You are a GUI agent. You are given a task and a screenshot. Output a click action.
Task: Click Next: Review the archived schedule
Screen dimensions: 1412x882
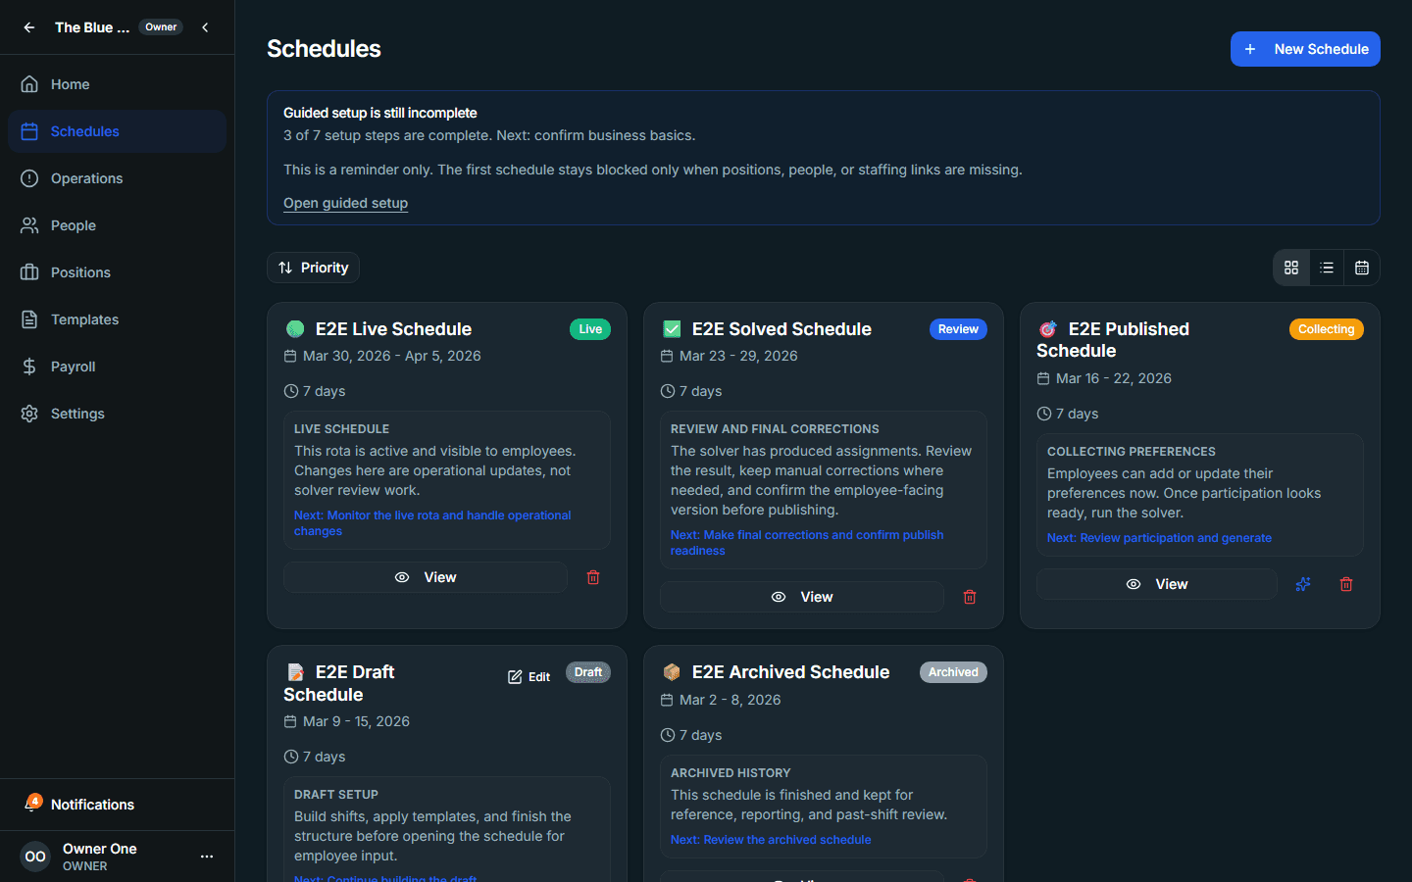pyautogui.click(x=771, y=840)
